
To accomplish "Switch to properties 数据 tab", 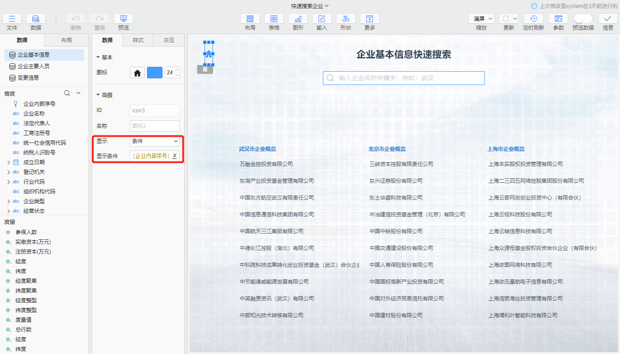I will 107,40.
